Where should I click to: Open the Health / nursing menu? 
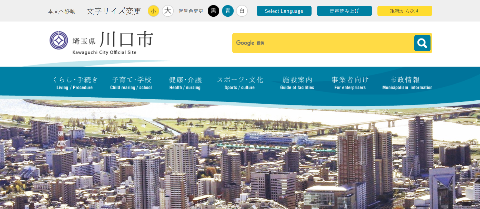tap(185, 83)
